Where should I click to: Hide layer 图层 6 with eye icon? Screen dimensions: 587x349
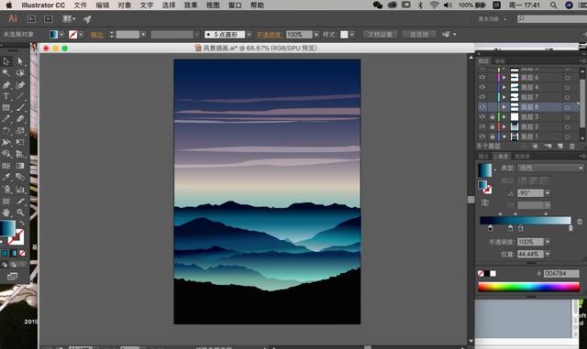point(482,77)
